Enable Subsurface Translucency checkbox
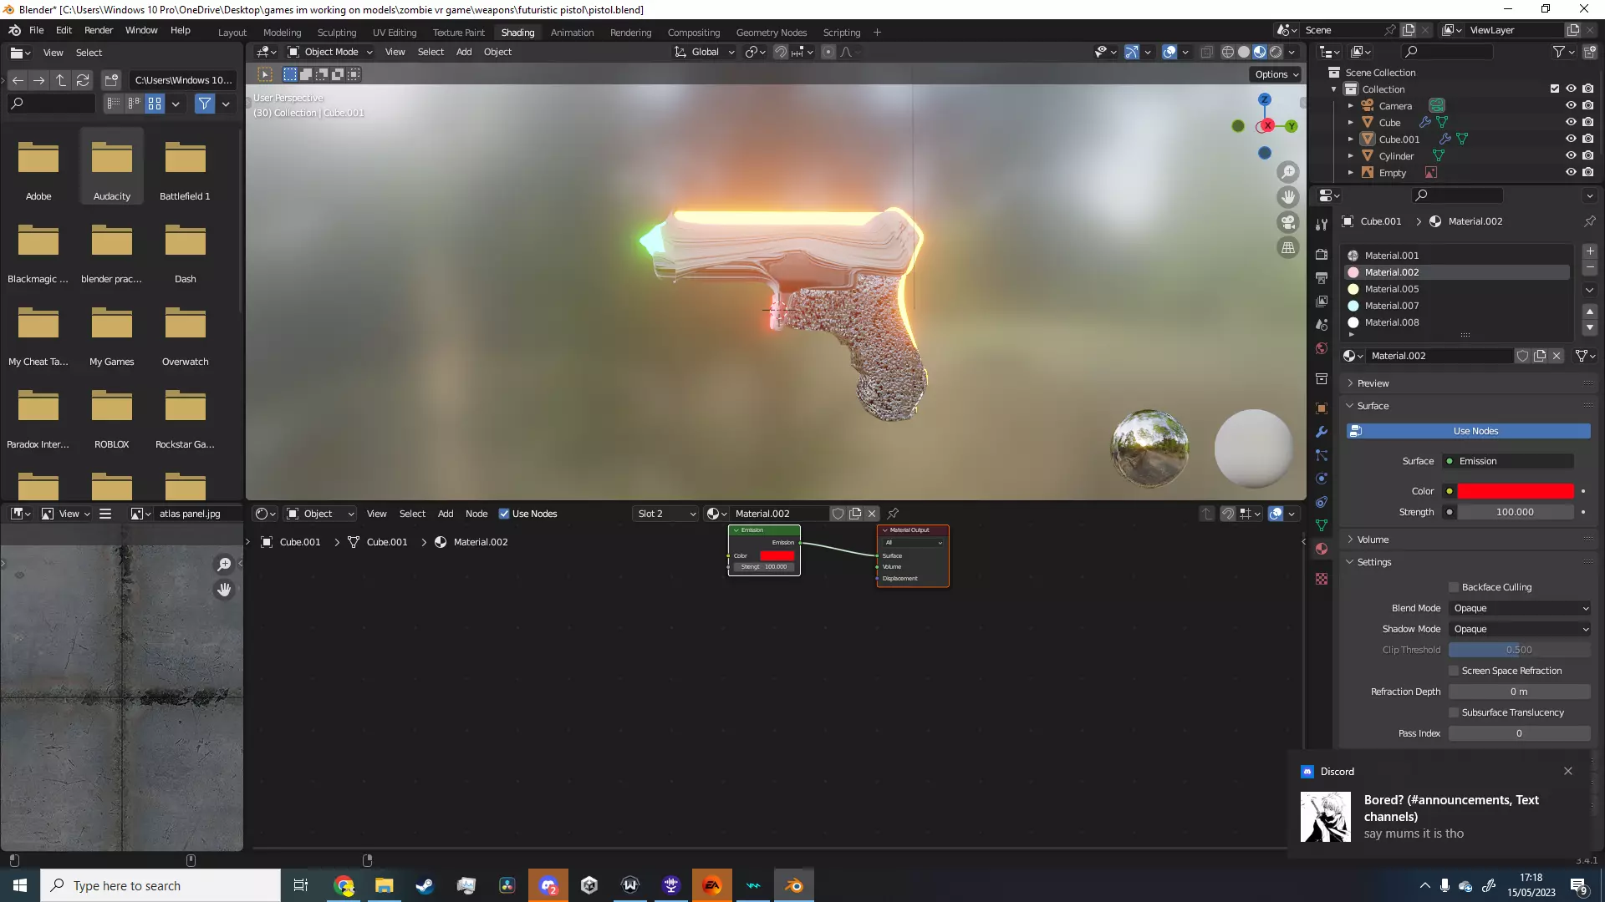Image resolution: width=1605 pixels, height=902 pixels. pos(1454,712)
